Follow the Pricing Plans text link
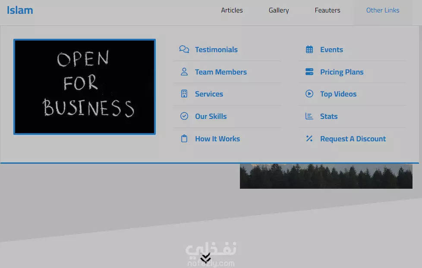 tap(342, 72)
